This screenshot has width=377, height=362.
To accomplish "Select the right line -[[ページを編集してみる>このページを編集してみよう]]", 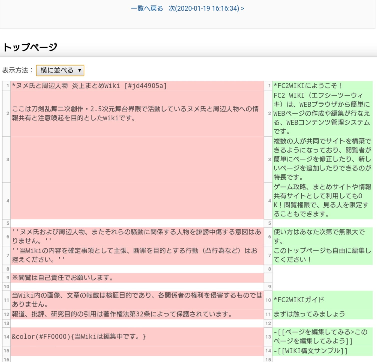I will [x=323, y=337].
